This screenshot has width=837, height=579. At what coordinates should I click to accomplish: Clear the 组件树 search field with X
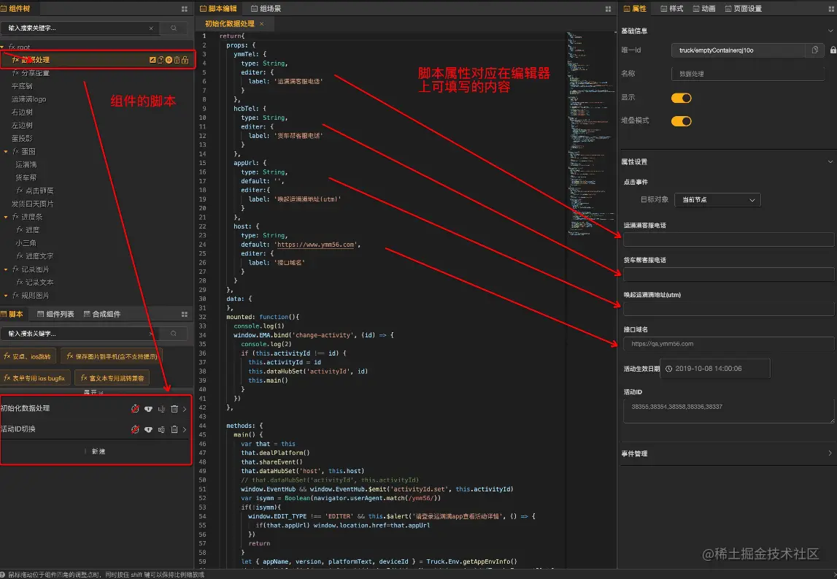[x=151, y=28]
